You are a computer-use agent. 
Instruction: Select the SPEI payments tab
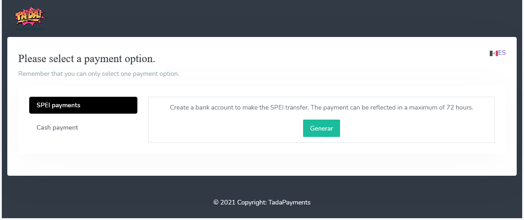click(x=83, y=105)
